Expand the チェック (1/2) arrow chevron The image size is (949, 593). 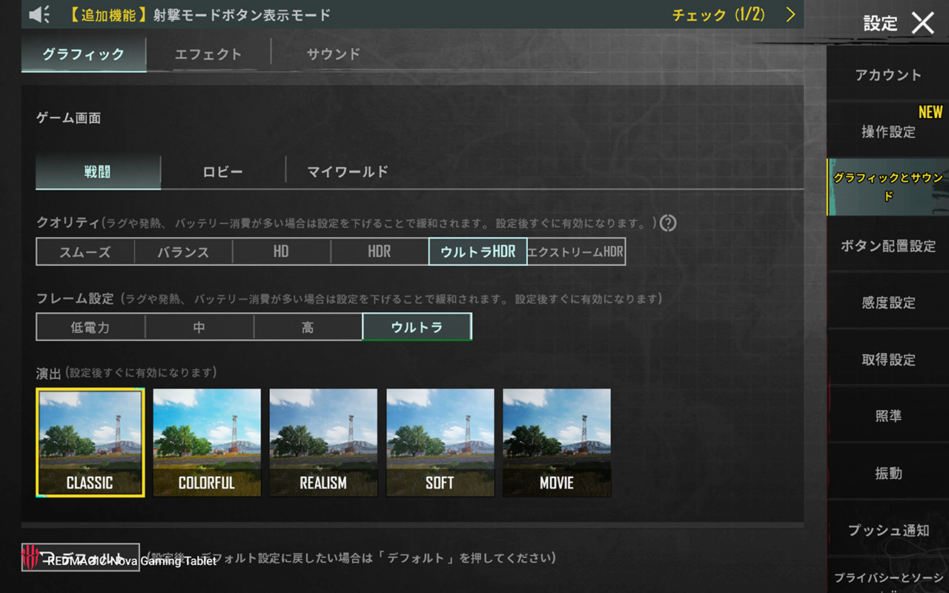click(790, 15)
